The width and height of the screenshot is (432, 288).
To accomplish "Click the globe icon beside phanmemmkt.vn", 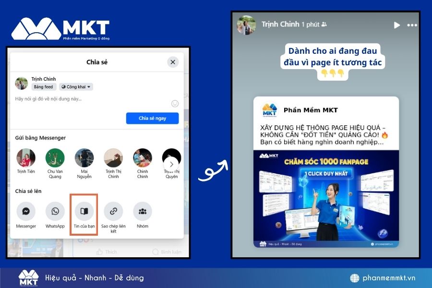I will click(x=355, y=278).
